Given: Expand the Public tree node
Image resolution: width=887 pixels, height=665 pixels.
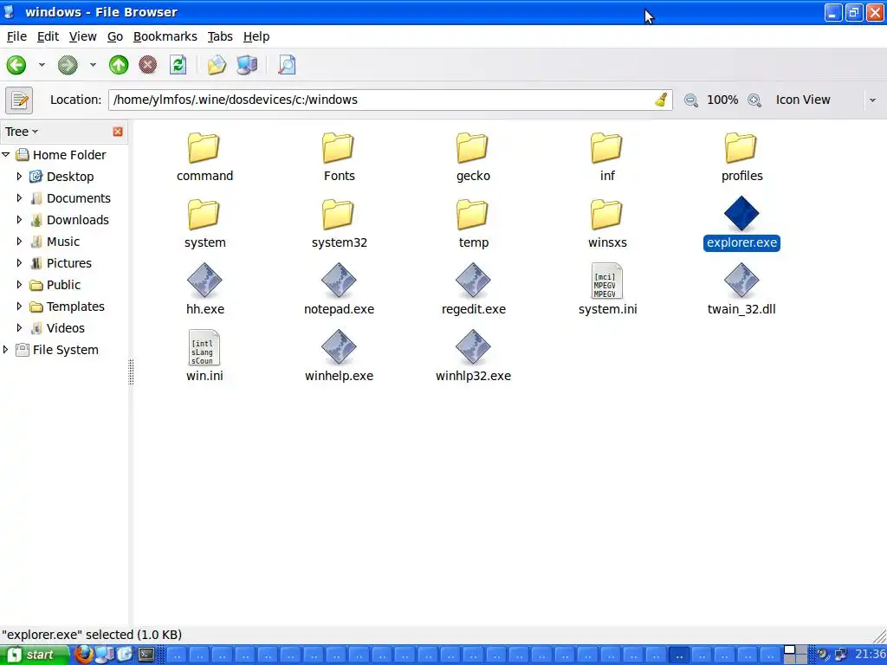Looking at the screenshot, I should pyautogui.click(x=19, y=284).
